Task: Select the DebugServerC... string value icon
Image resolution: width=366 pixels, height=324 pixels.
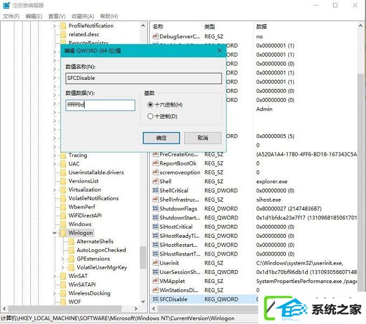Action: pos(155,36)
